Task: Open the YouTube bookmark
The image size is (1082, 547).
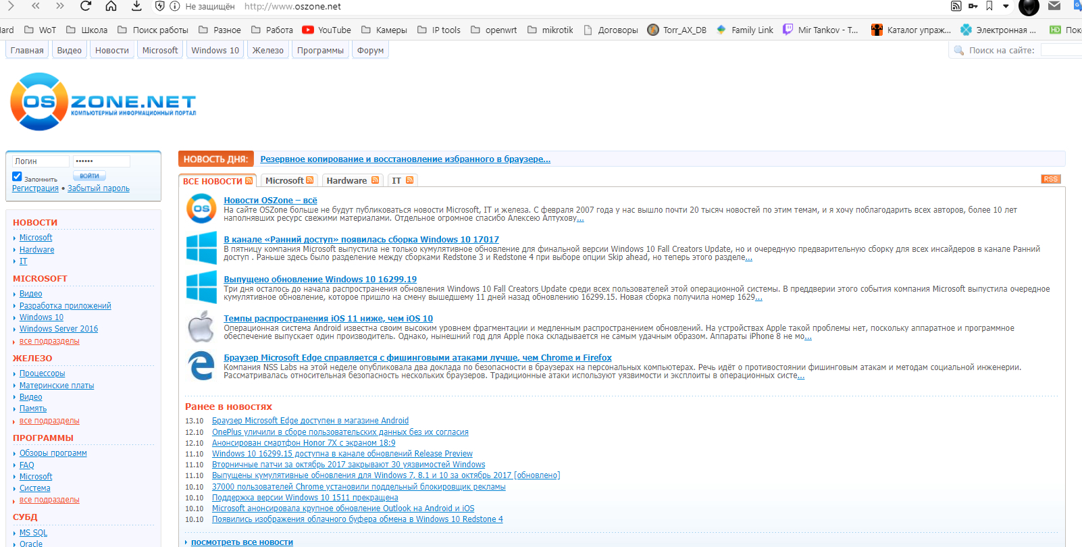Action: (x=327, y=30)
